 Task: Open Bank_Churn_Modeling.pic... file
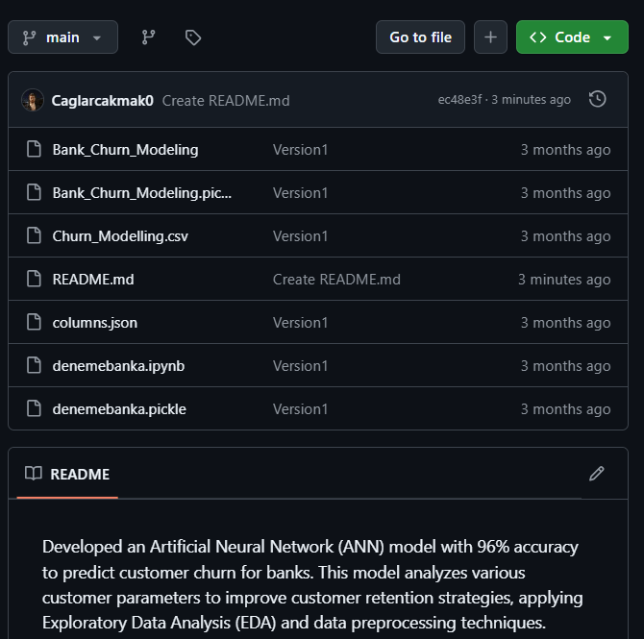click(142, 193)
